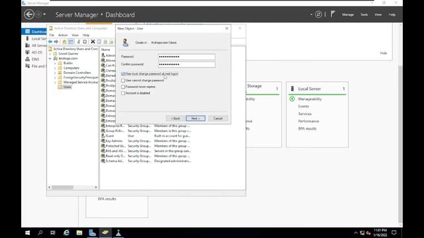Expand the Computers container
This screenshot has width=424, height=238.
point(55,68)
